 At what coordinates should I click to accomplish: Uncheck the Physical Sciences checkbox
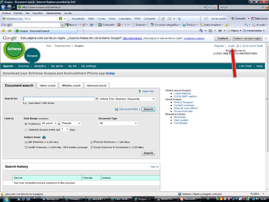(92, 142)
